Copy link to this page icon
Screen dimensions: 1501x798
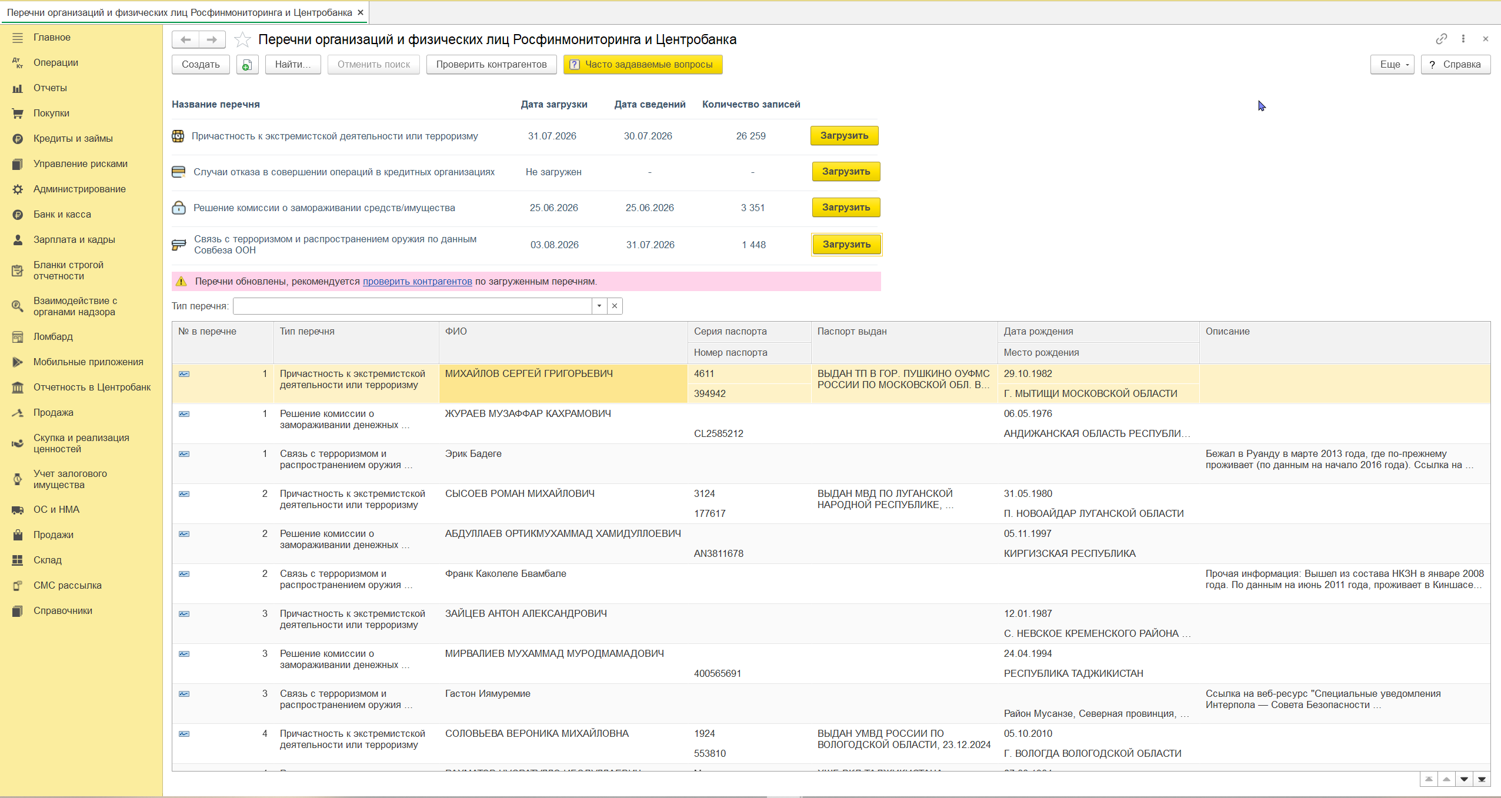pyautogui.click(x=1441, y=39)
